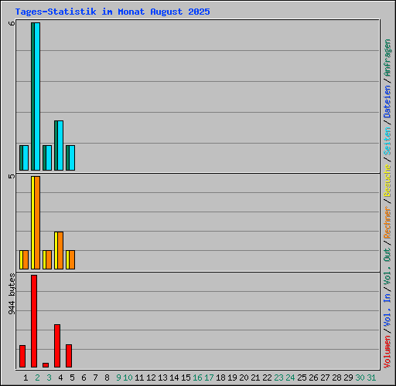Click the cyan pages bar for day 2
Viewport: 396px width, 386px height.
click(37, 96)
